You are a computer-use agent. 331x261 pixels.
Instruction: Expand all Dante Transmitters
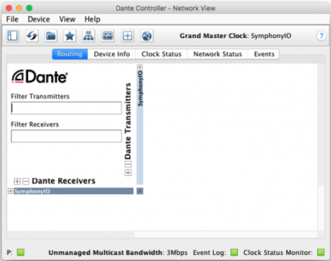coord(128,173)
